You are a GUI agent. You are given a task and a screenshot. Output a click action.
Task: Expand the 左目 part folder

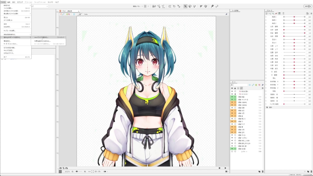(238, 113)
